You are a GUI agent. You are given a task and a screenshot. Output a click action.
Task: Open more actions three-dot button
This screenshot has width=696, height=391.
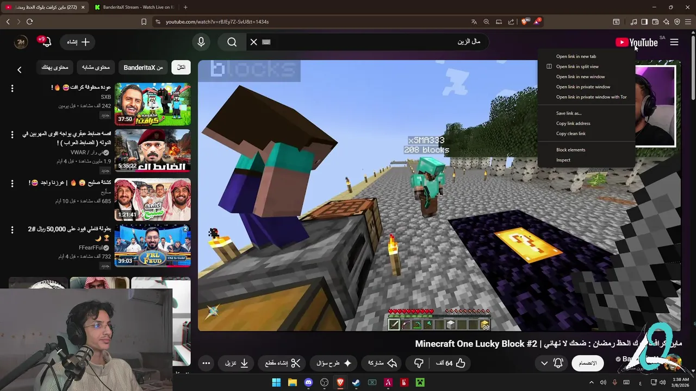coord(206,363)
